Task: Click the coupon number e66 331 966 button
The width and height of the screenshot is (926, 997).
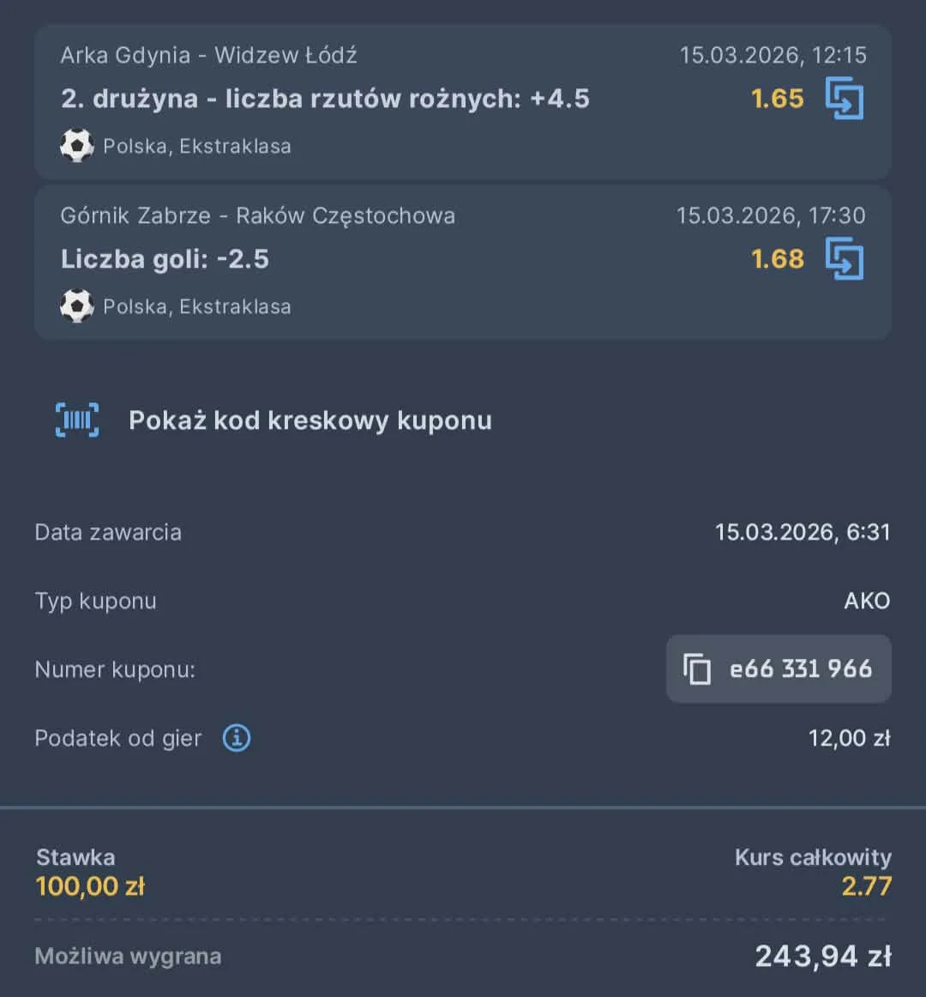Action: click(778, 669)
